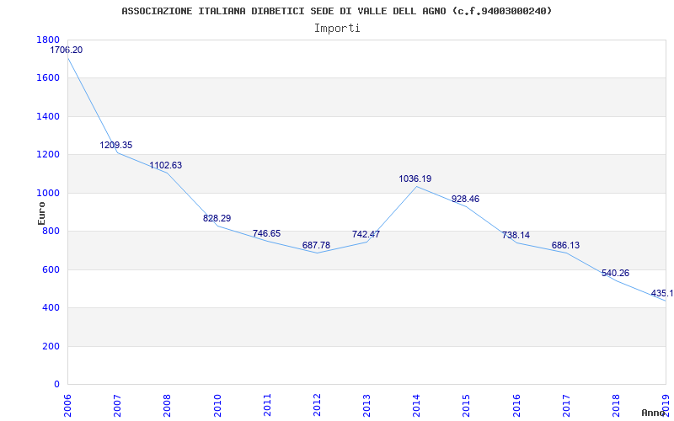Screen dimensions: 674x421
Task: Click the 2014 x-axis year label
Action: click(x=417, y=405)
